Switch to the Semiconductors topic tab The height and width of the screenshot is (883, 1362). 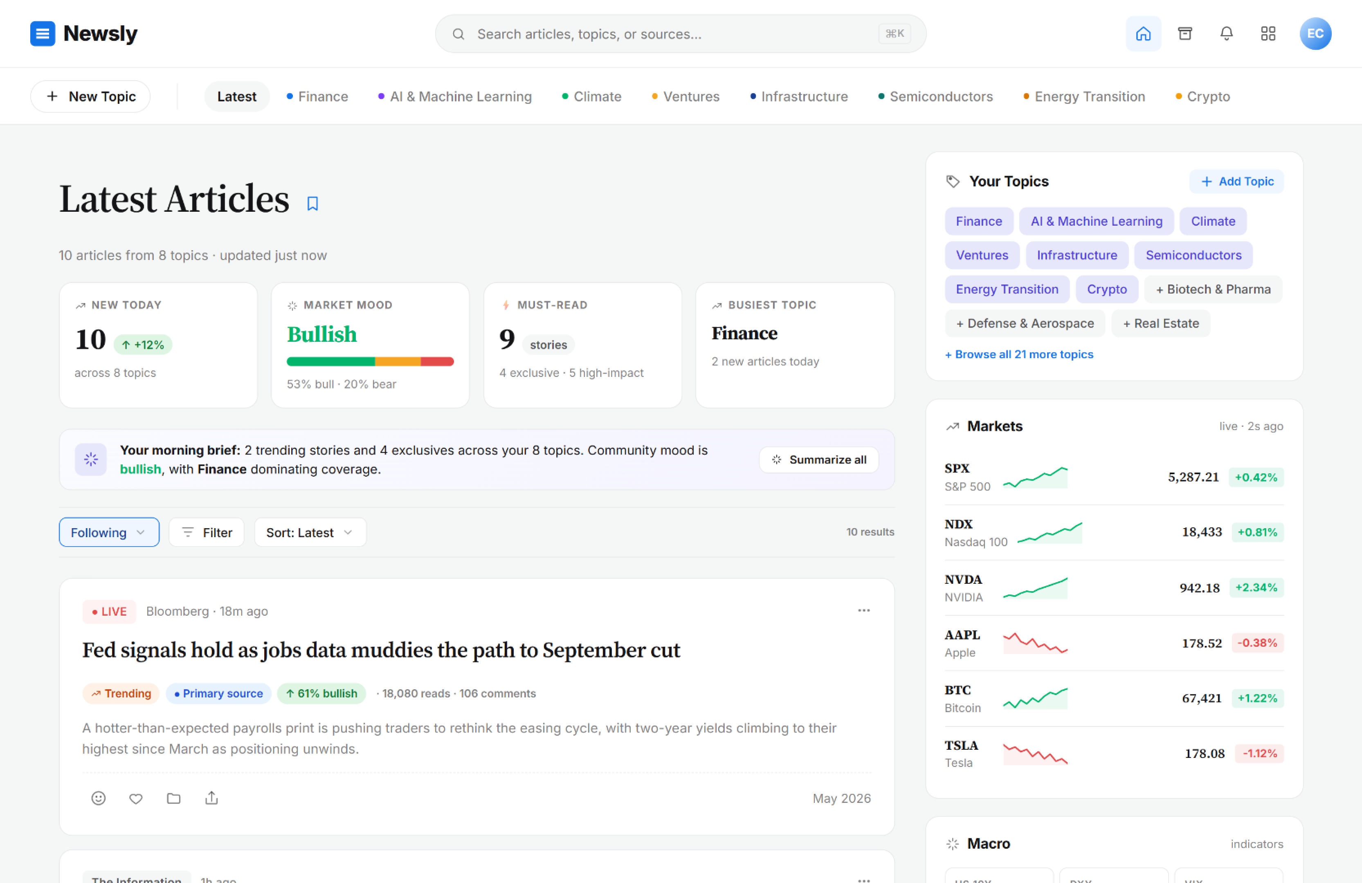coord(936,96)
